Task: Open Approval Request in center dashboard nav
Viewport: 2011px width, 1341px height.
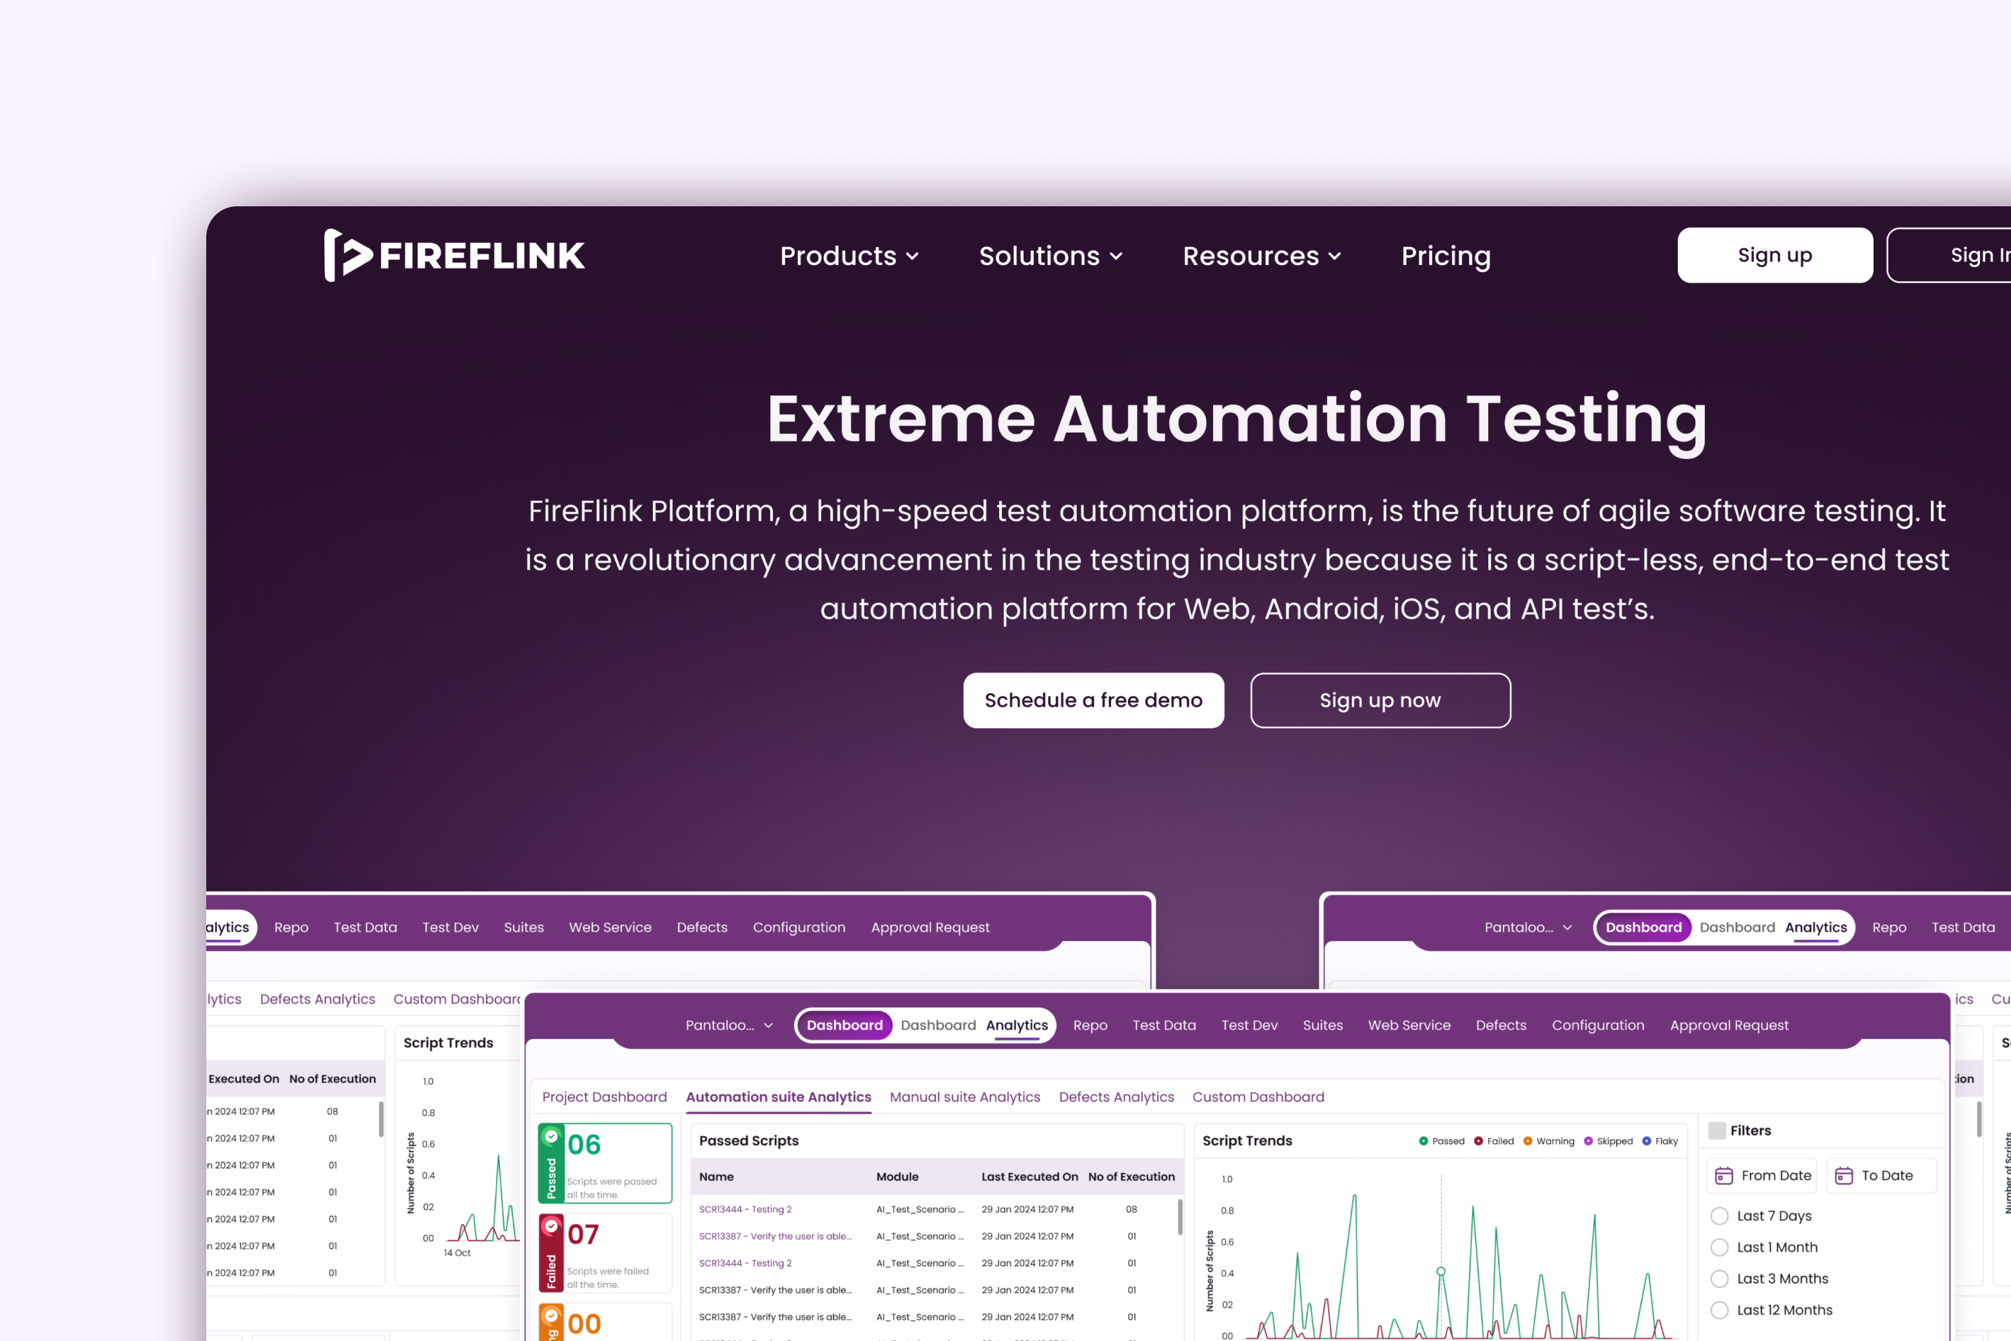Action: click(x=1729, y=1026)
